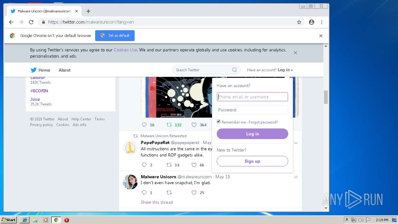398x224 pixels.
Task: Reply to PopePopeRet's tweet
Action: pos(144,165)
